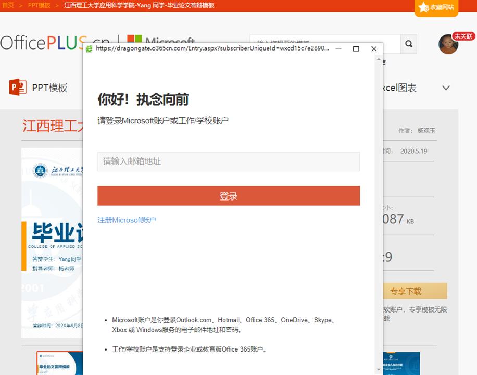Click the search magnifier icon
Image resolution: width=477 pixels, height=375 pixels.
point(408,44)
